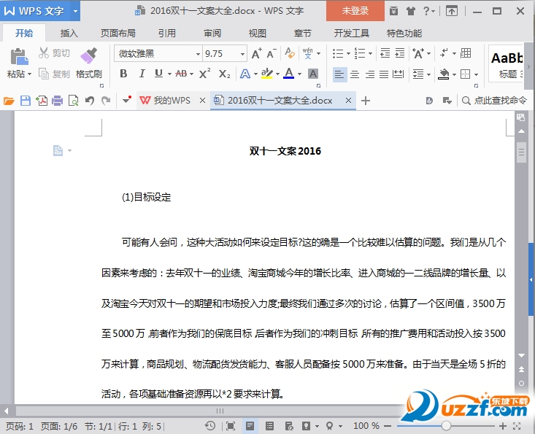The height and width of the screenshot is (434, 535).
Task: Expand the styles gallery arrow
Action: pos(529,67)
